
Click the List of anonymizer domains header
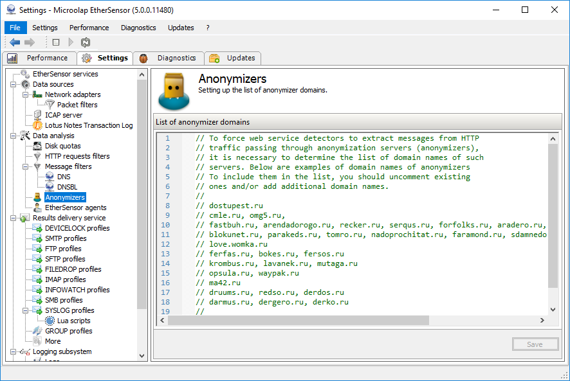pyautogui.click(x=358, y=122)
